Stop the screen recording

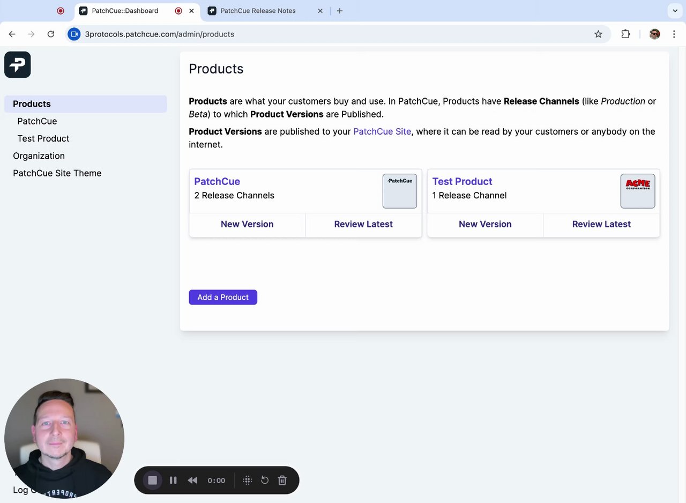[152, 480]
